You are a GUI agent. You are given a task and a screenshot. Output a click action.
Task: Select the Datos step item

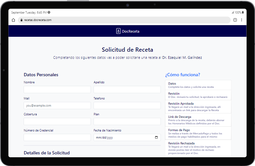pyautogui.click(x=198, y=85)
